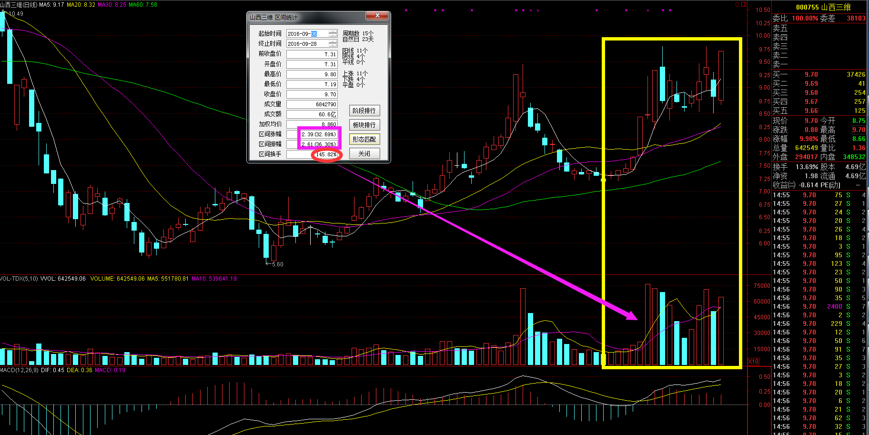Click 委差 value 38103
The image size is (869, 435).
tap(856, 18)
